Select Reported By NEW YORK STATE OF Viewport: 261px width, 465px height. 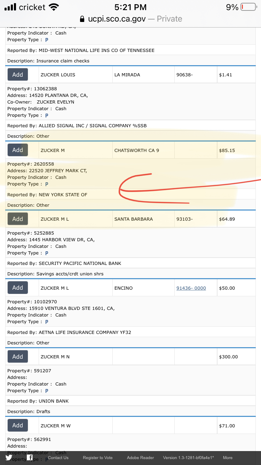(47, 195)
